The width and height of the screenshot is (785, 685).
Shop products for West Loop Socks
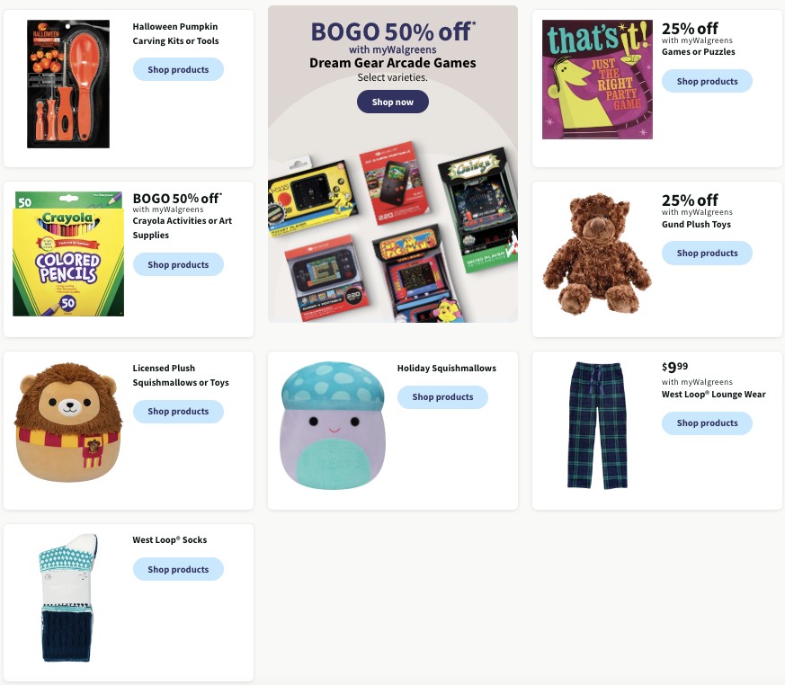pyautogui.click(x=178, y=569)
